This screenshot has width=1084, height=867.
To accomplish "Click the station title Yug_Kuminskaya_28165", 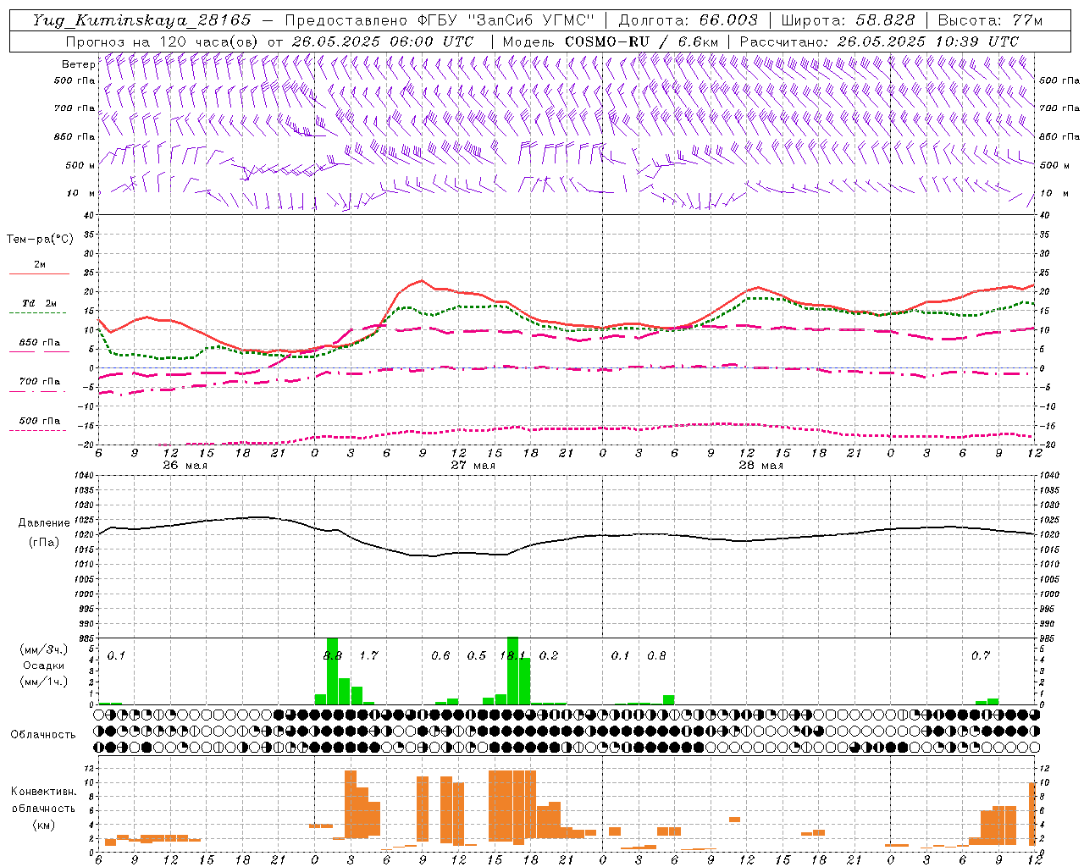I will (x=141, y=20).
